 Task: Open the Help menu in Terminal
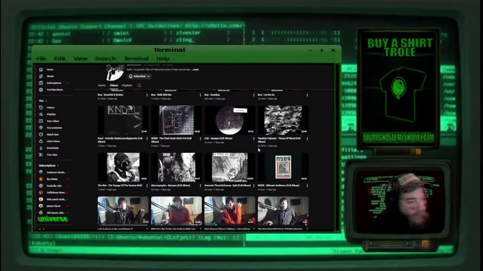(163, 59)
